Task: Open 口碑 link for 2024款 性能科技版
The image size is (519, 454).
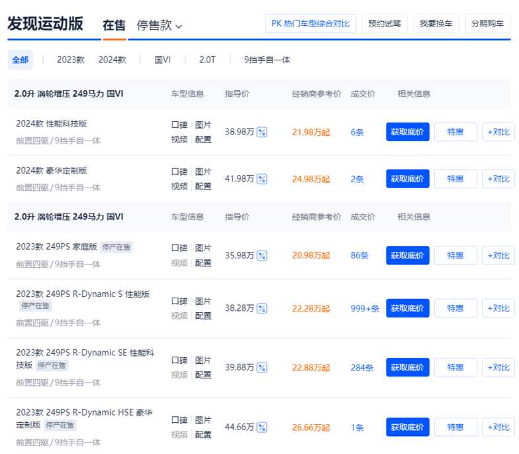Action: [x=179, y=125]
